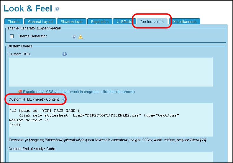Open the Experimental CSS assistant link
The height and width of the screenshot is (163, 233).
tap(79, 92)
